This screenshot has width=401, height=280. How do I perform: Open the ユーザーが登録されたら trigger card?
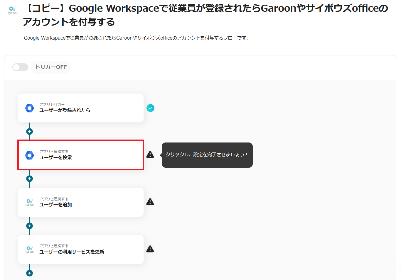pos(81,108)
